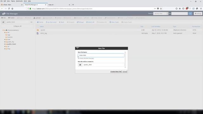Click the Edit toolbar button

(x=87, y=18)
